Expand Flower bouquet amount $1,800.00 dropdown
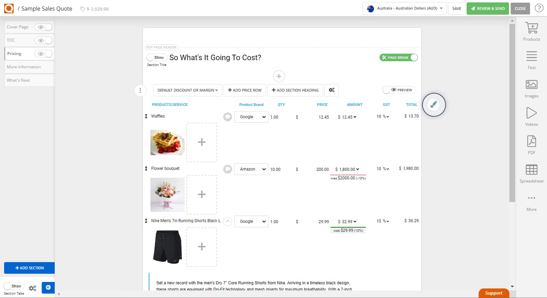 pyautogui.click(x=347, y=169)
